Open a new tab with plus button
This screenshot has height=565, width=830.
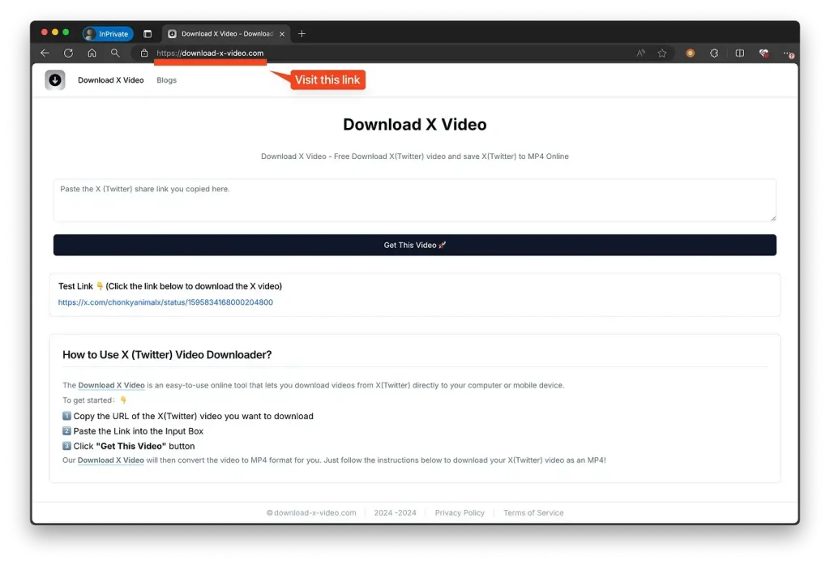tap(302, 34)
